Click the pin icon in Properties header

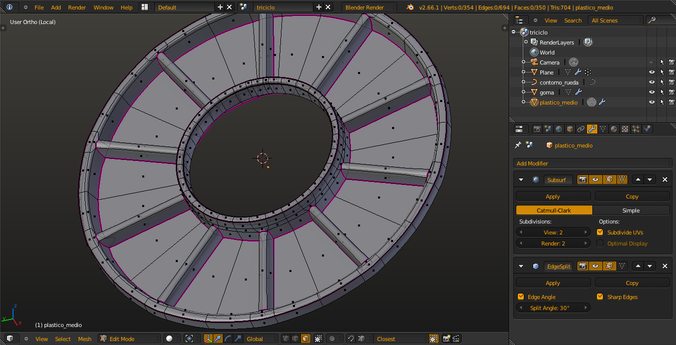pos(518,145)
